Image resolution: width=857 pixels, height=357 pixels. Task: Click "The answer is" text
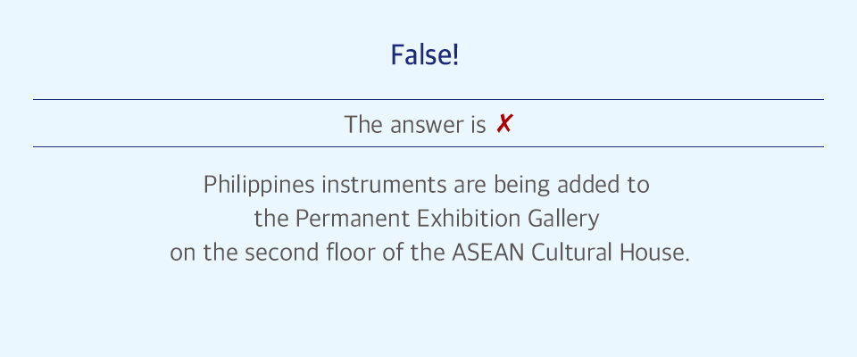pos(415,125)
